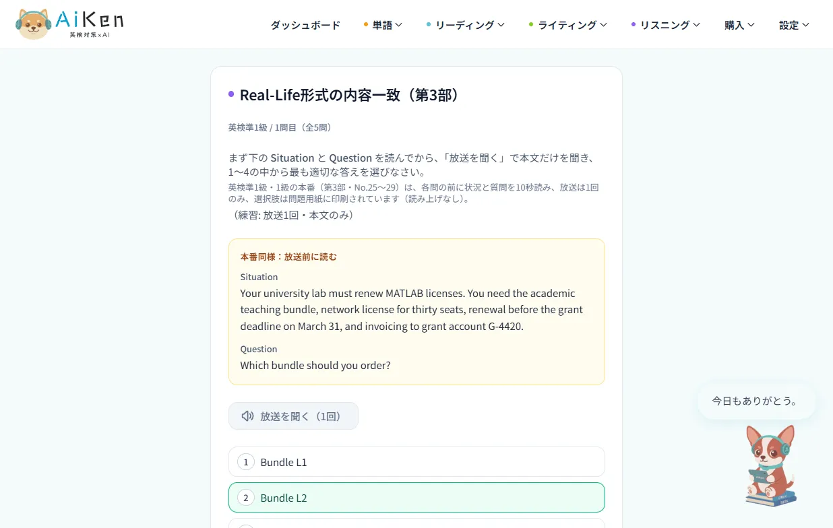The image size is (833, 528).
Task: Click the orange dot beside 単語
Action: [366, 25]
